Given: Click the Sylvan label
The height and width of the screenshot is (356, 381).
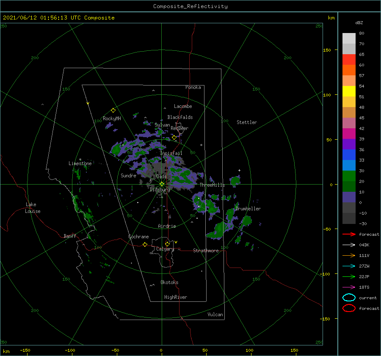Looking at the screenshot, I should 162,125.
